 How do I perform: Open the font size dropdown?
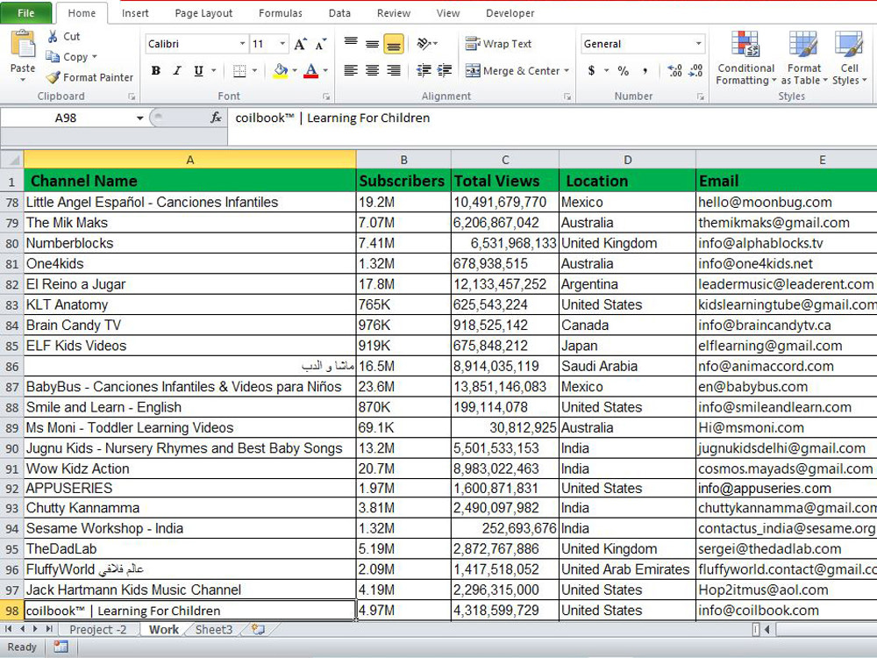point(282,44)
